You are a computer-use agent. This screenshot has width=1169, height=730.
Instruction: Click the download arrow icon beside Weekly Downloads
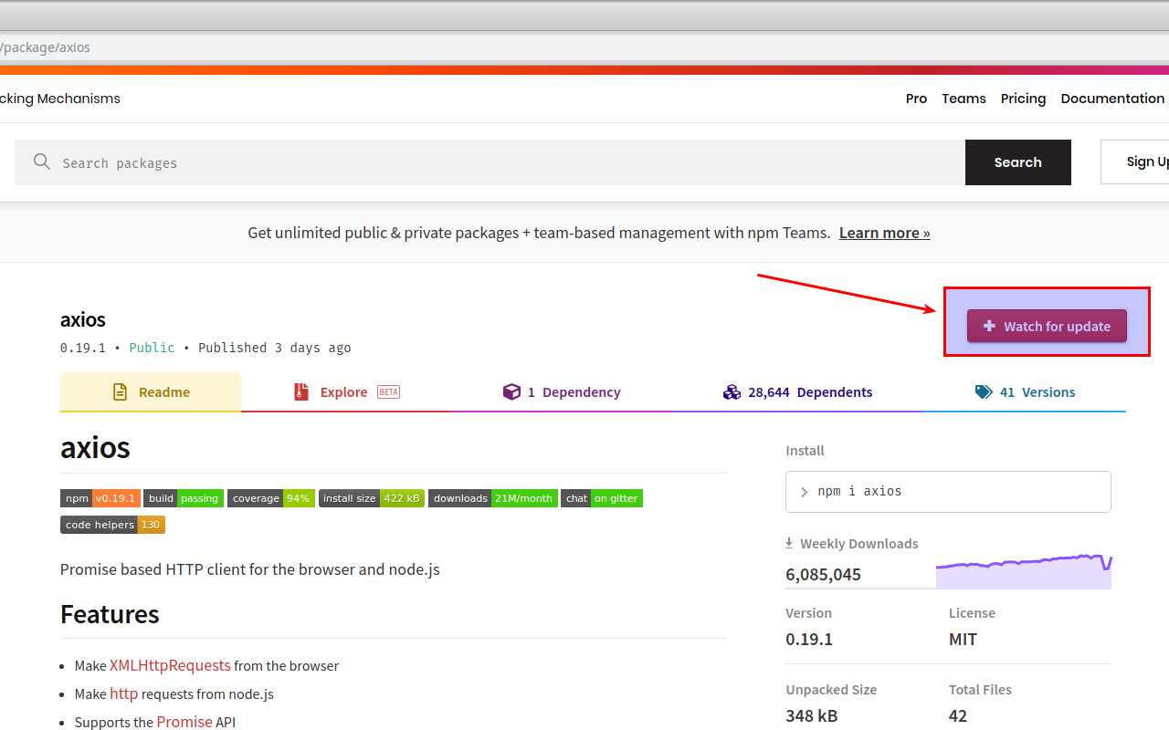coord(789,543)
